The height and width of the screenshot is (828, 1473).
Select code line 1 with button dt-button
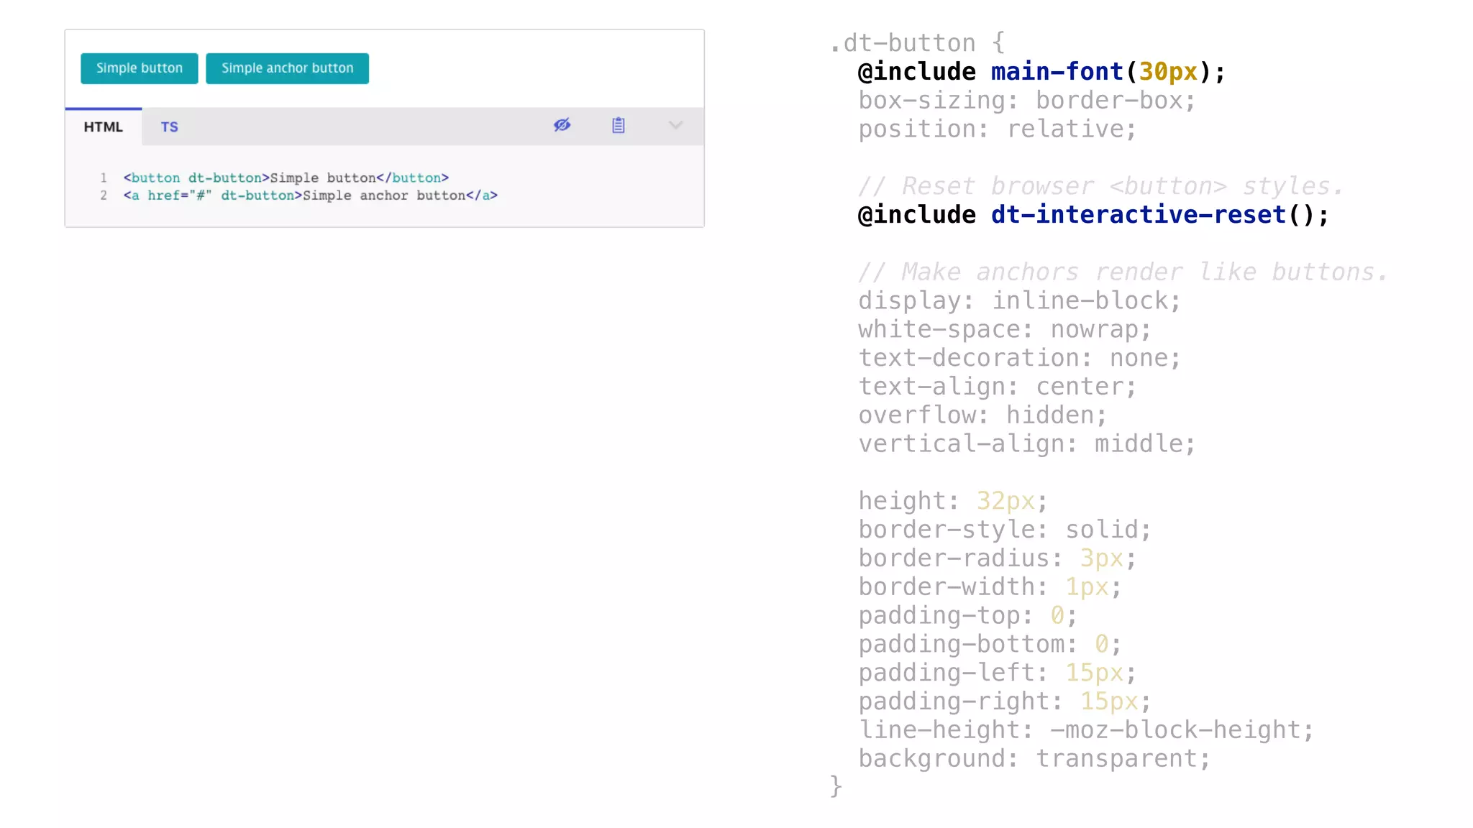[286, 178]
